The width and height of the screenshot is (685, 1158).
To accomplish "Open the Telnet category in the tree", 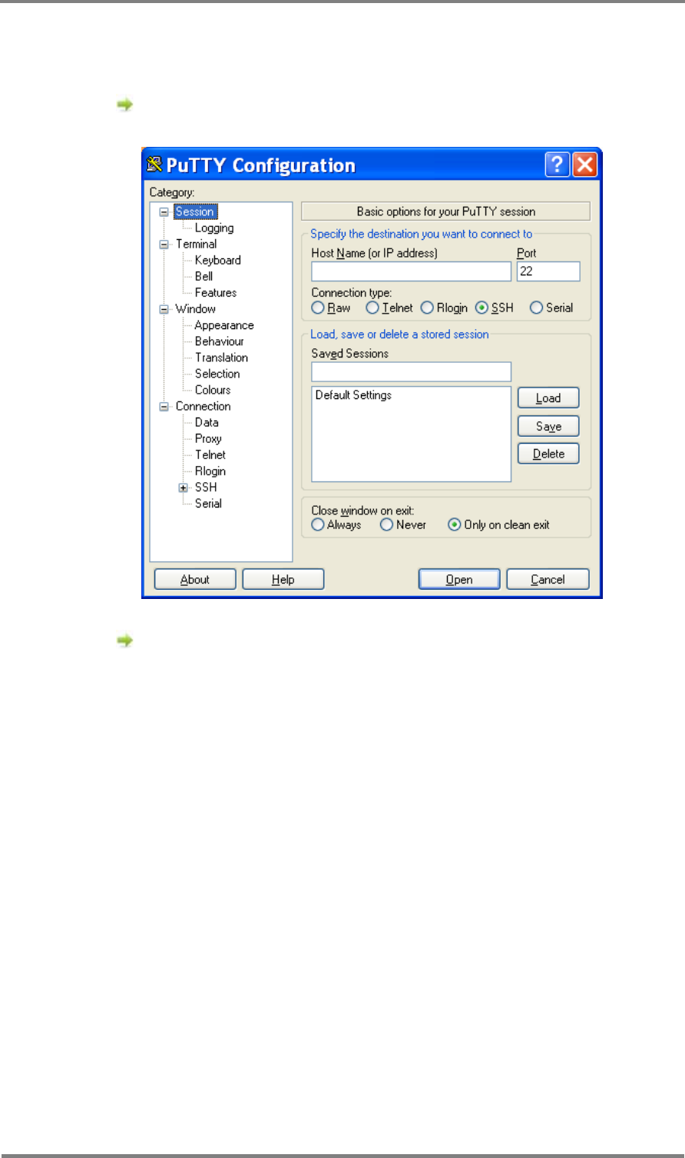I will [210, 454].
